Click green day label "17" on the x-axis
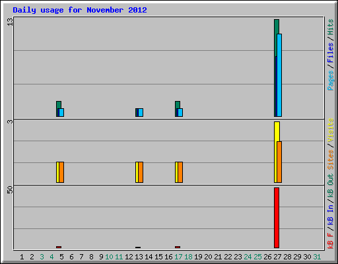 coord(178,257)
